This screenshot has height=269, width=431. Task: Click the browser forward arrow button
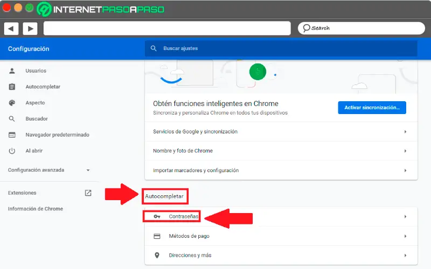point(30,29)
